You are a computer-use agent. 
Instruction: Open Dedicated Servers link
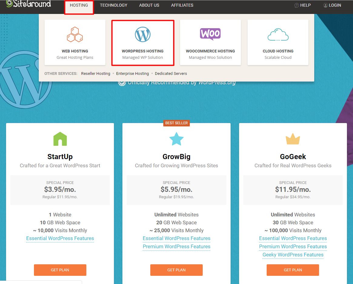pyautogui.click(x=171, y=73)
